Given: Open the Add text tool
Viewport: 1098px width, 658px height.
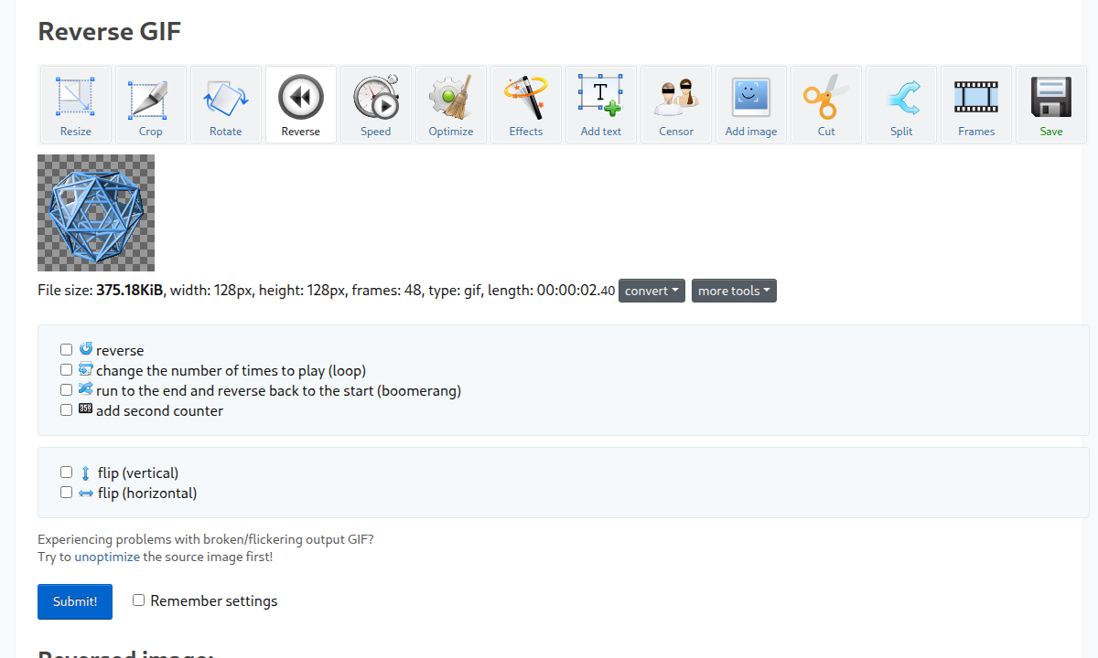Looking at the screenshot, I should point(601,104).
